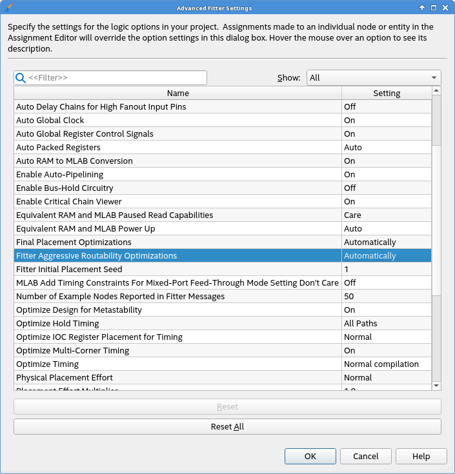This screenshot has height=474, width=455.
Task: Click Reset All to restore defaults
Action: pos(227,427)
